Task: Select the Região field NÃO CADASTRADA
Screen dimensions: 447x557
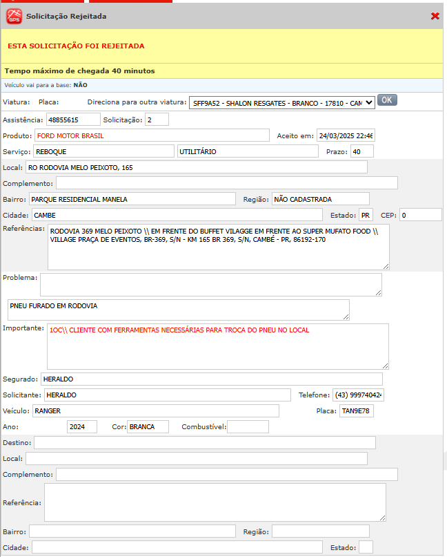Action: tap(320, 199)
